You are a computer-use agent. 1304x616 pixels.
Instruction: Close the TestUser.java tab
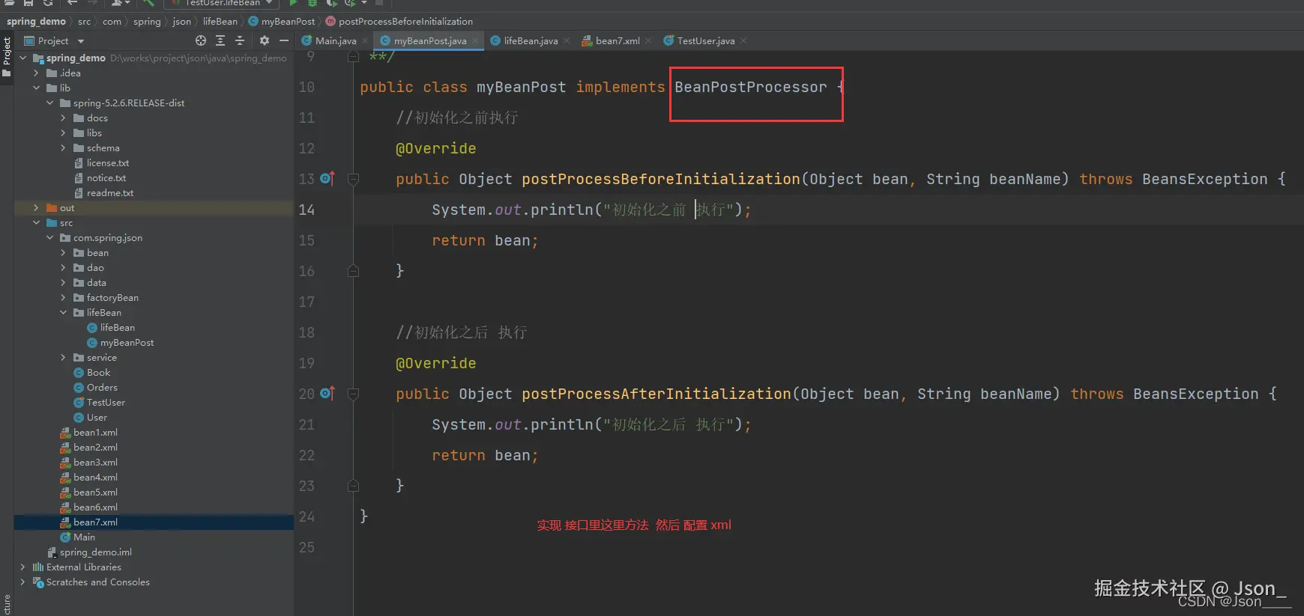pyautogui.click(x=743, y=40)
